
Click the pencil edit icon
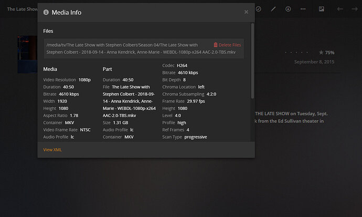point(273,9)
